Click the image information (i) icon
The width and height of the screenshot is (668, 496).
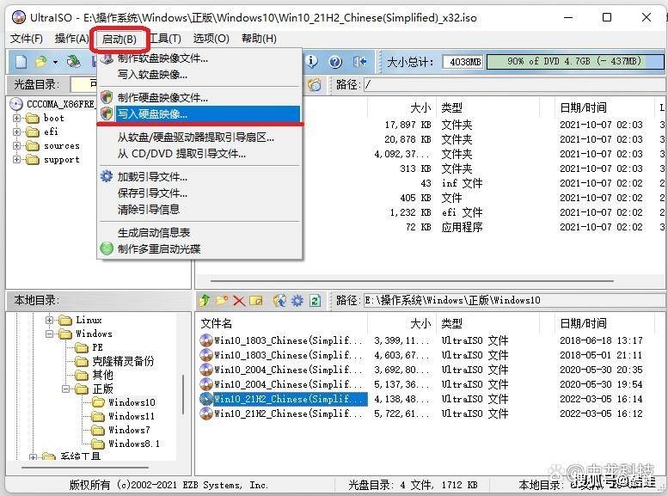click(312, 62)
